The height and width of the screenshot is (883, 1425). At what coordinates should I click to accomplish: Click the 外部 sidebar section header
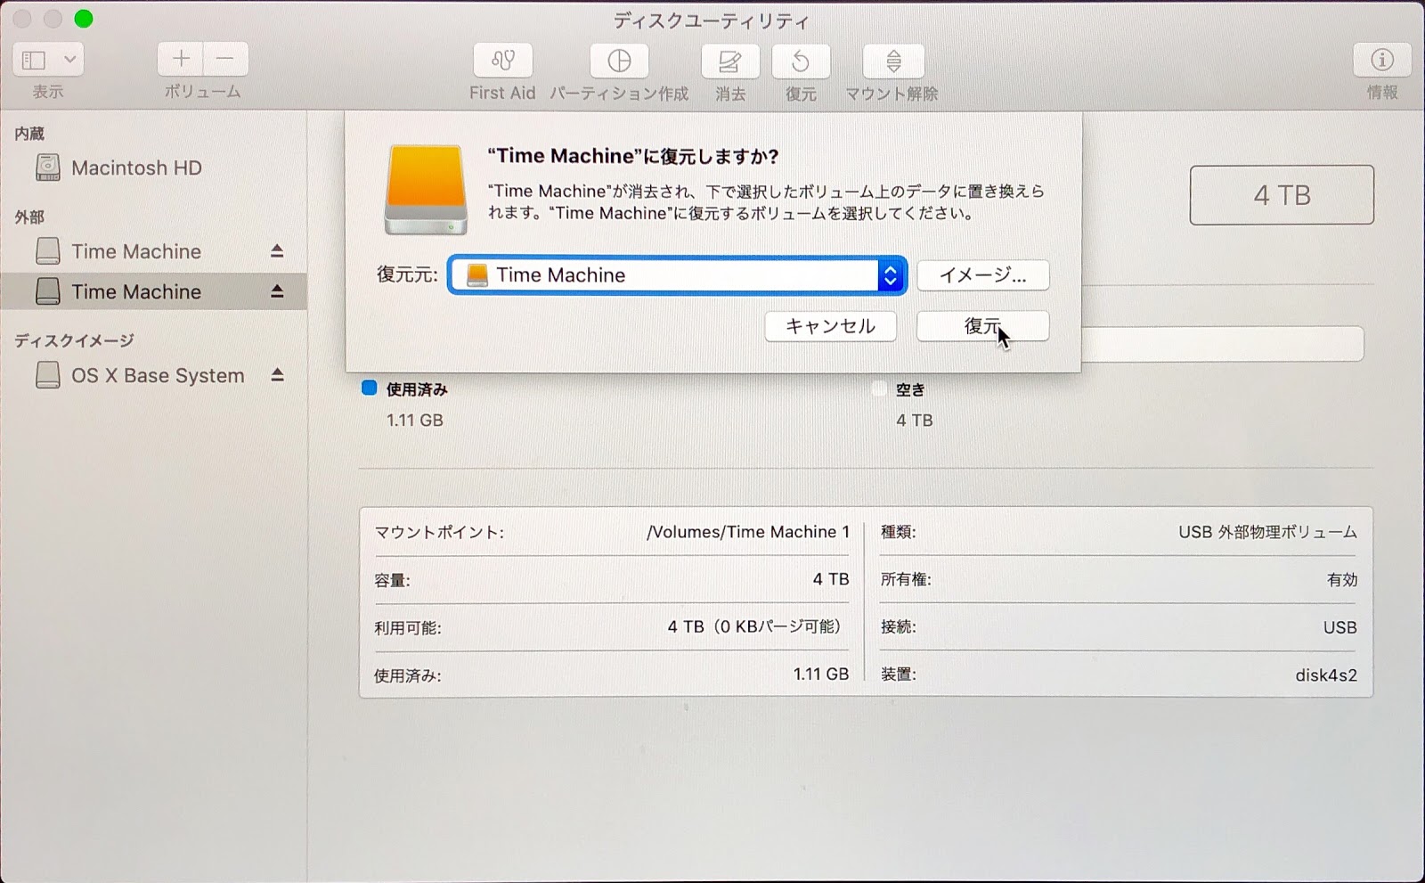tap(29, 217)
